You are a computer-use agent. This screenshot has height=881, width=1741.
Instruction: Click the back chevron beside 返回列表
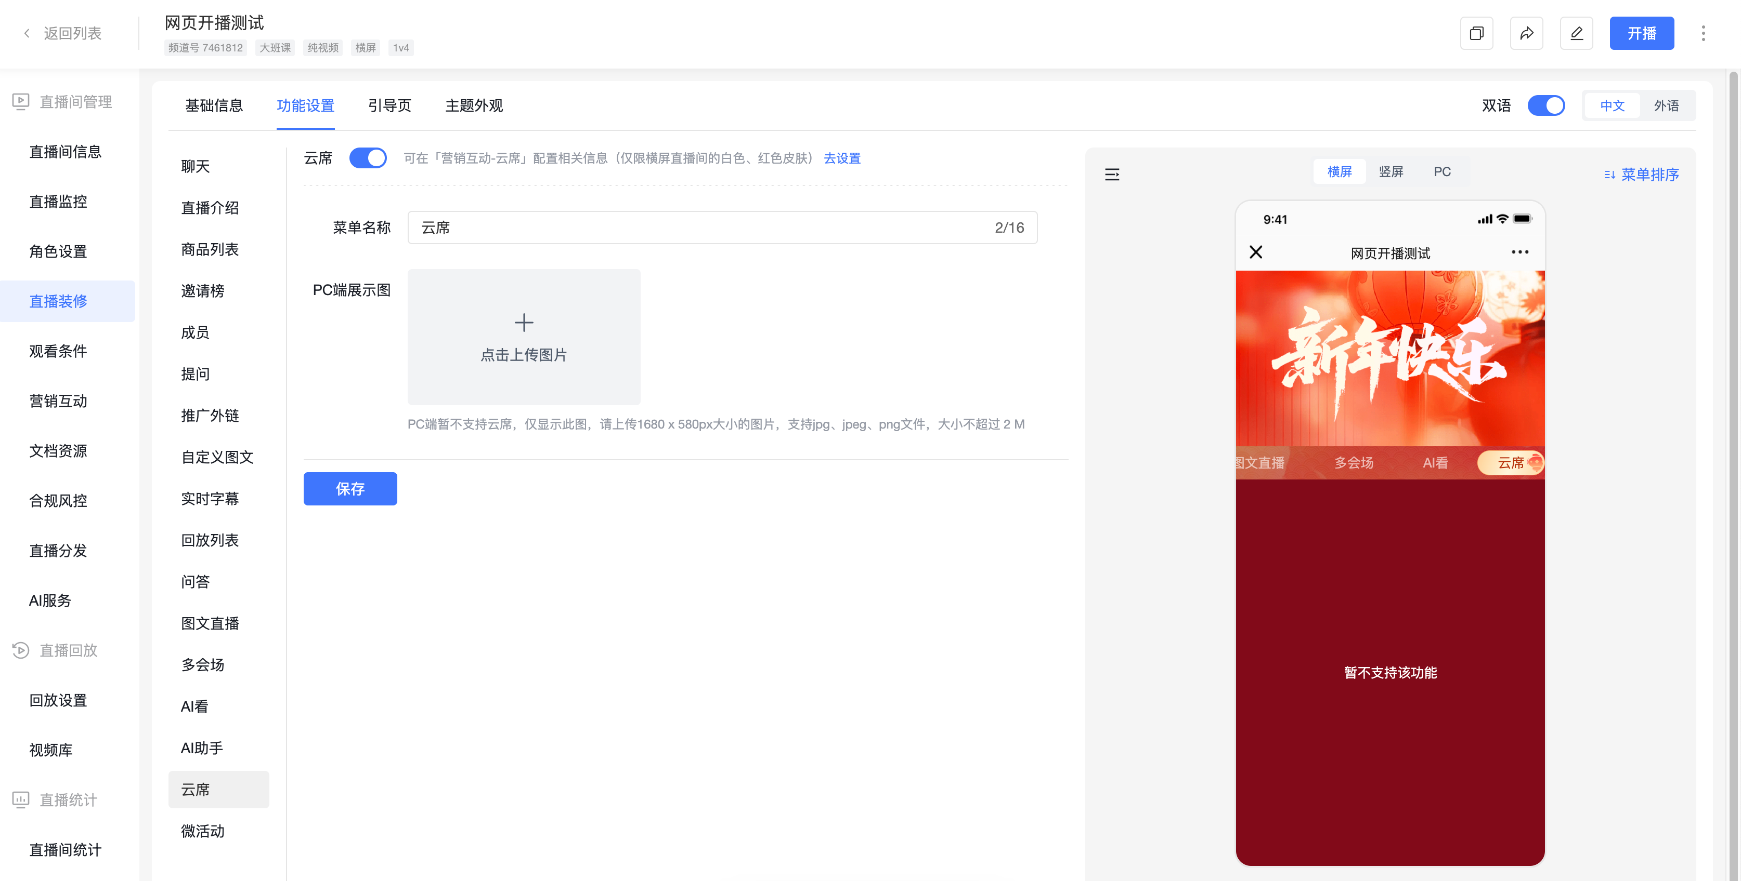27,33
